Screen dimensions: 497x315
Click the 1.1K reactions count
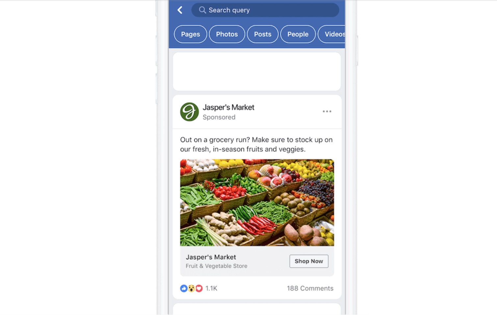point(211,288)
